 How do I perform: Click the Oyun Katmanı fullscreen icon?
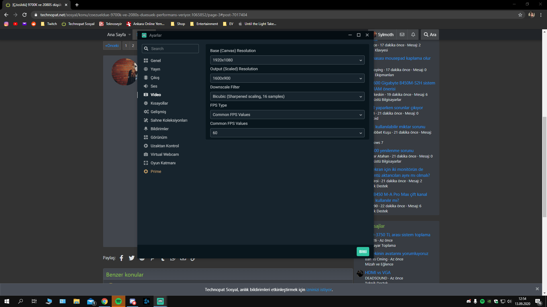click(146, 163)
